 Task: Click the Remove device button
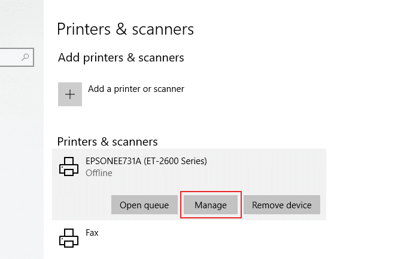(x=281, y=205)
